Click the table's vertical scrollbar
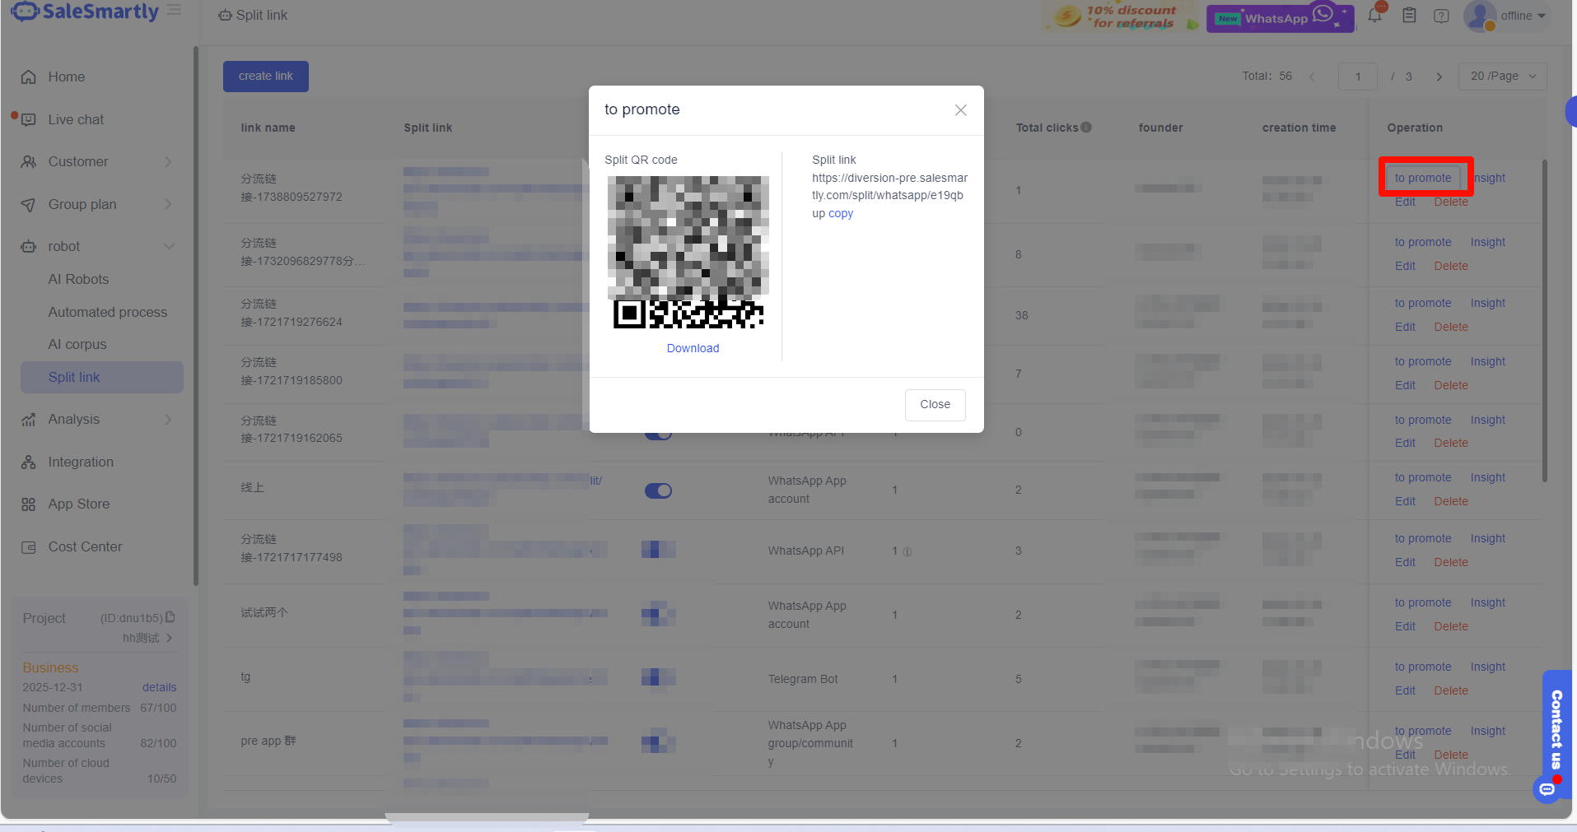The image size is (1577, 832). pyautogui.click(x=1545, y=321)
